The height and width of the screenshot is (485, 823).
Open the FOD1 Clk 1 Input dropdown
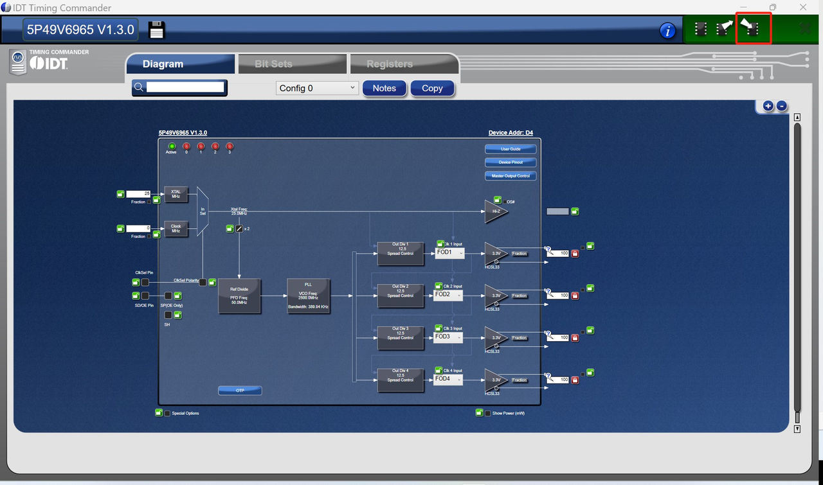click(x=449, y=253)
